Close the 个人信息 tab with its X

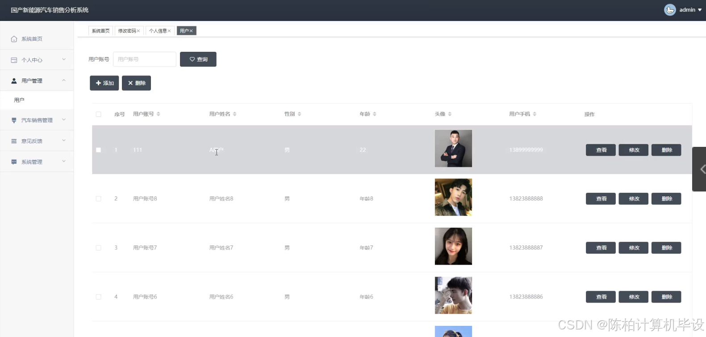(x=169, y=31)
